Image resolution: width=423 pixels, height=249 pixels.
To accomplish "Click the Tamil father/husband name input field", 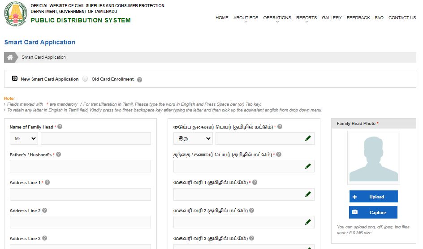I will tap(244, 166).
